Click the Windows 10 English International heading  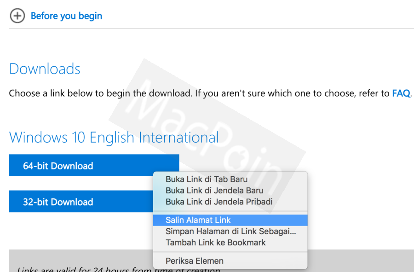(114, 137)
